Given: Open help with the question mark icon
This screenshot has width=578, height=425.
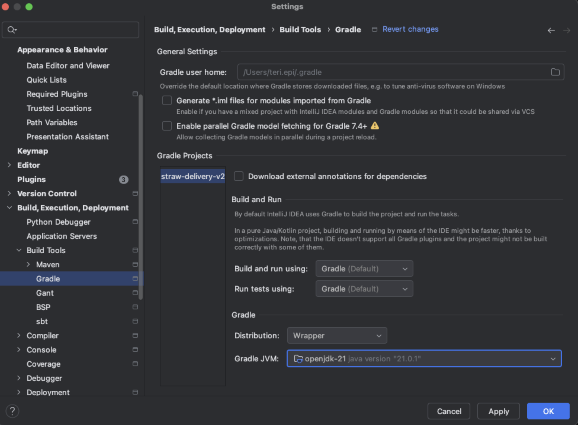Looking at the screenshot, I should 12,411.
